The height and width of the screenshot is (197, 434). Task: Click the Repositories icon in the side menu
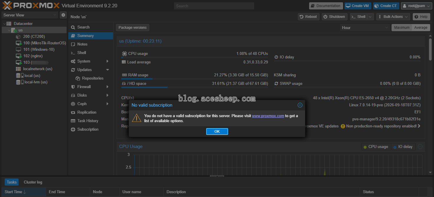point(78,78)
